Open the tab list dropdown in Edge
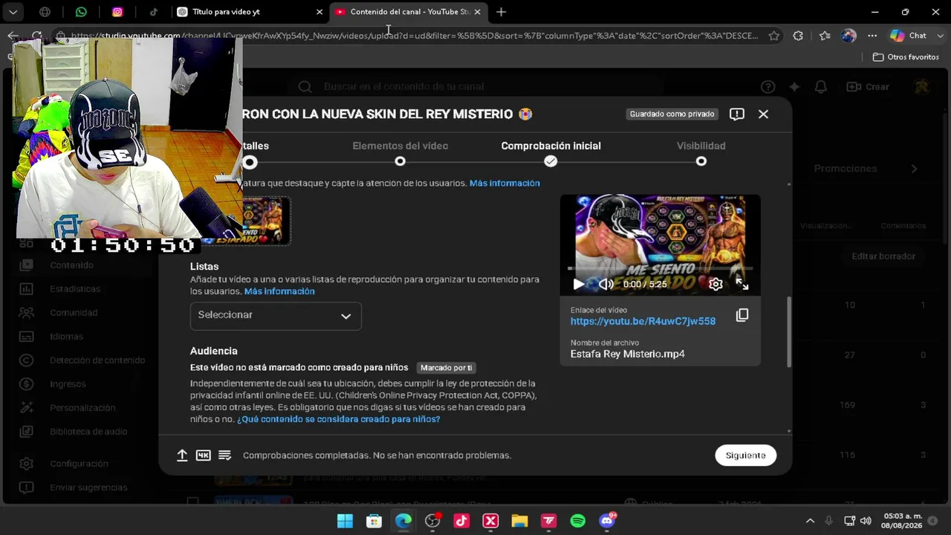This screenshot has width=951, height=535. pos(13,12)
